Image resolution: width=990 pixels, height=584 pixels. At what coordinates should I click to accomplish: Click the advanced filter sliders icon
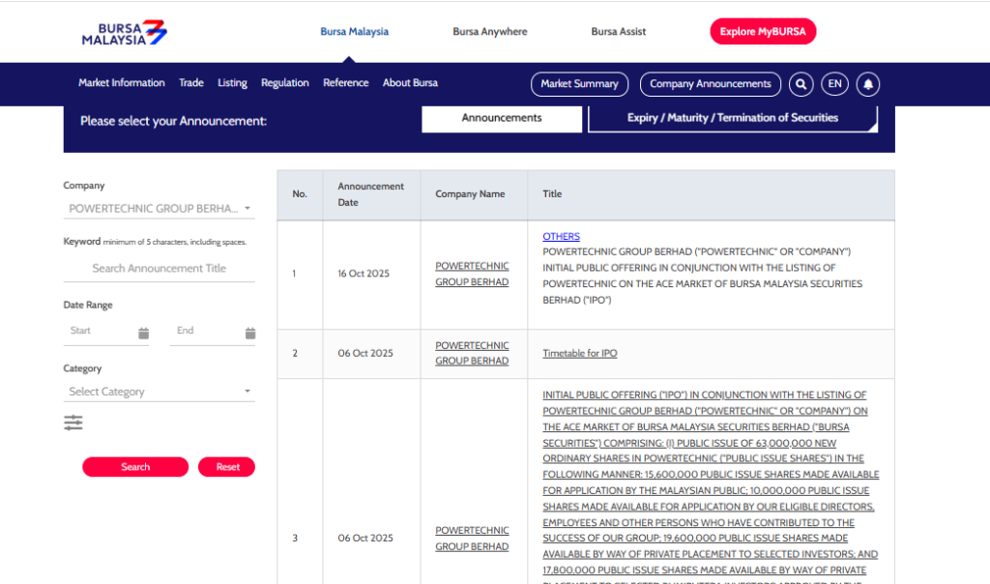point(73,423)
